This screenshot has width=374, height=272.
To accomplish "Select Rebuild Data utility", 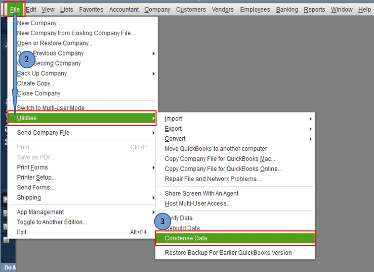I will (182, 228).
